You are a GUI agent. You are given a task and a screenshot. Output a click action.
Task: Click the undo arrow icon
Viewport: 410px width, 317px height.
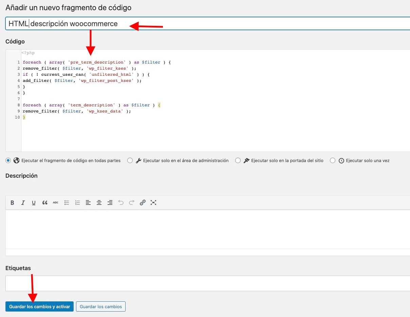point(121,202)
